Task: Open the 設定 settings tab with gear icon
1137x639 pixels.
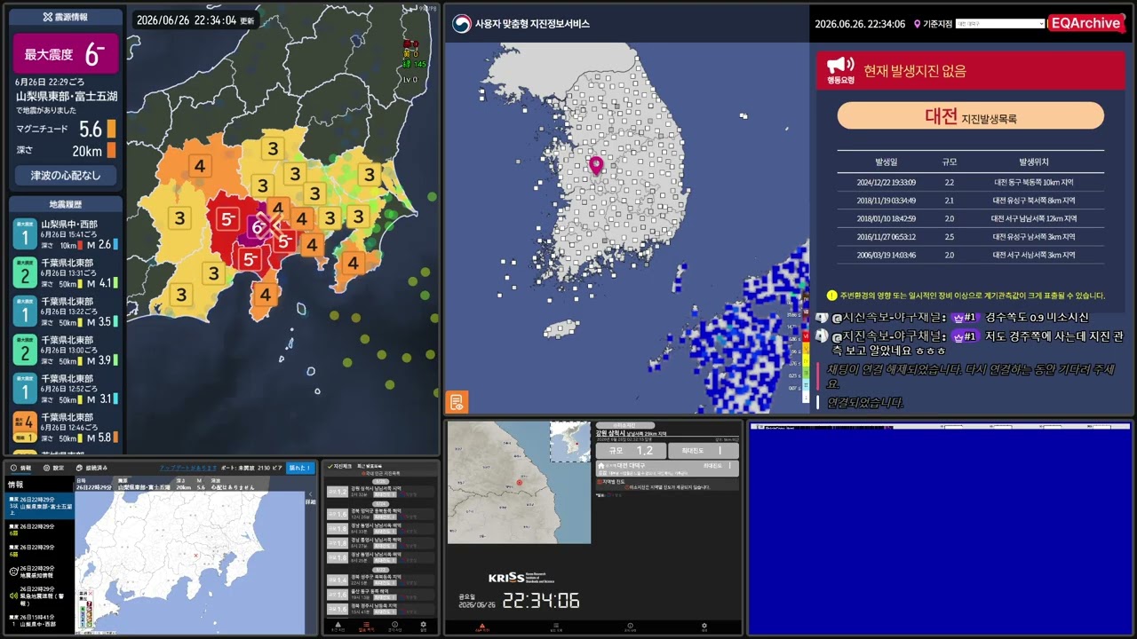Action: pos(53,468)
